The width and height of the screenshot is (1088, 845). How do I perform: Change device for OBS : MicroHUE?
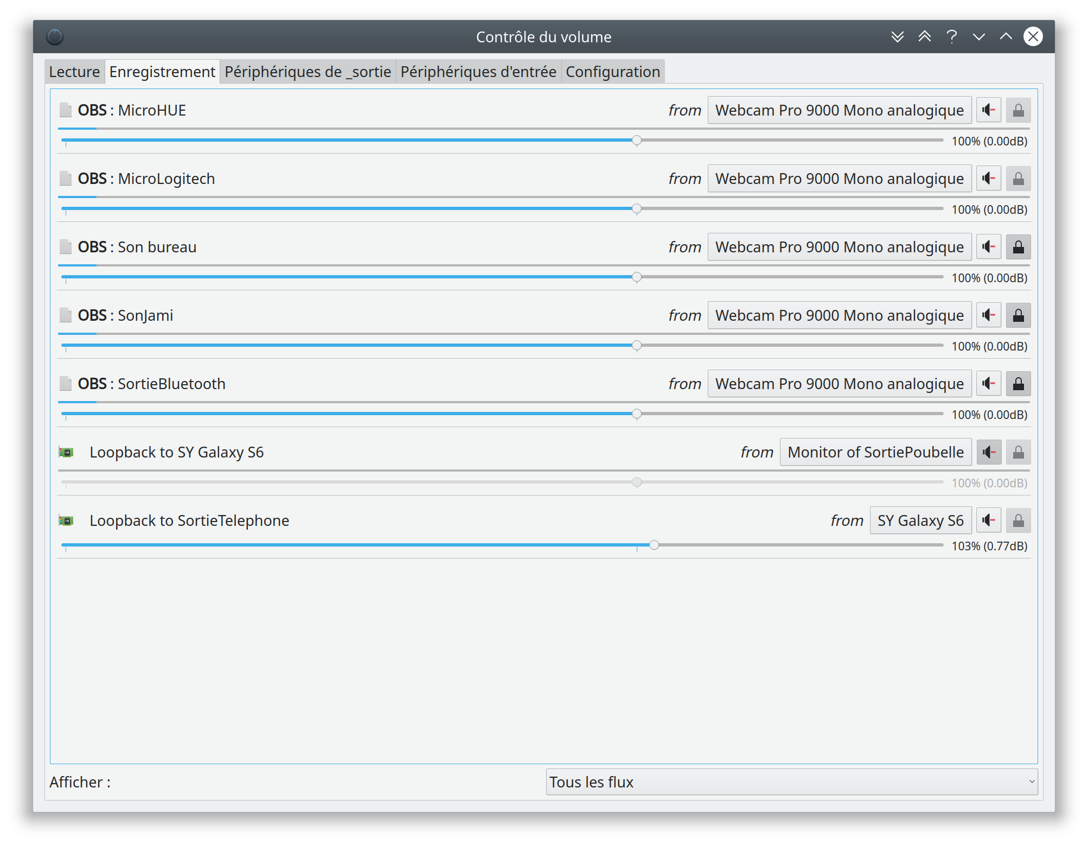(839, 110)
